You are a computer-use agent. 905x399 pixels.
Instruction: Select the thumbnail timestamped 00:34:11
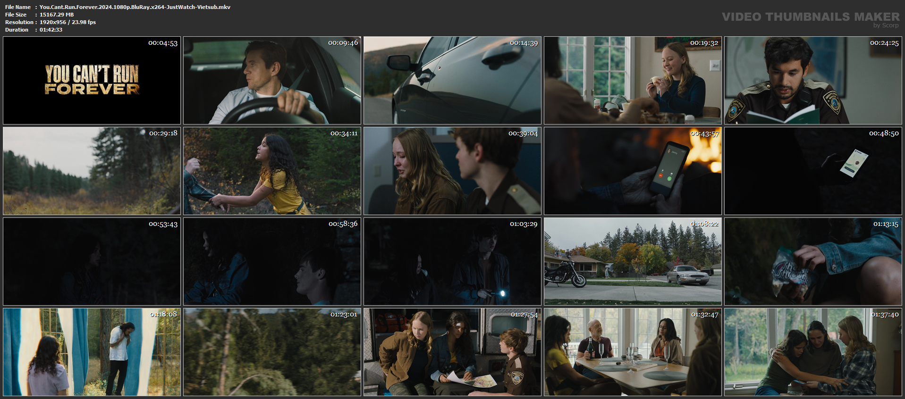pyautogui.click(x=272, y=171)
